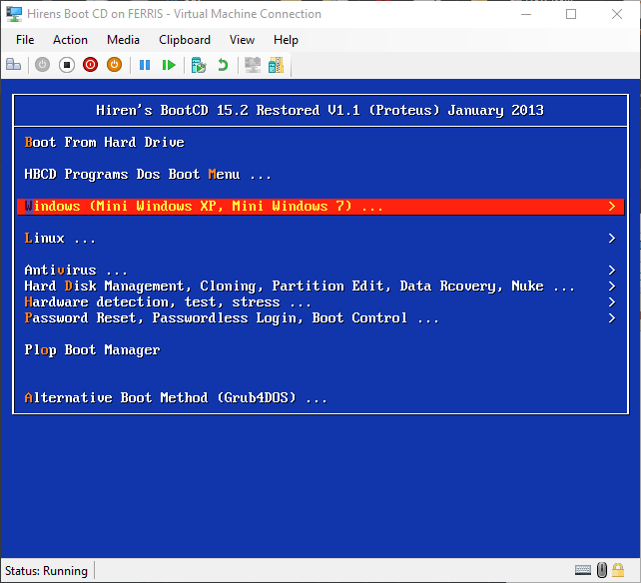Select Hardware detection, test, stress entry

click(320, 302)
